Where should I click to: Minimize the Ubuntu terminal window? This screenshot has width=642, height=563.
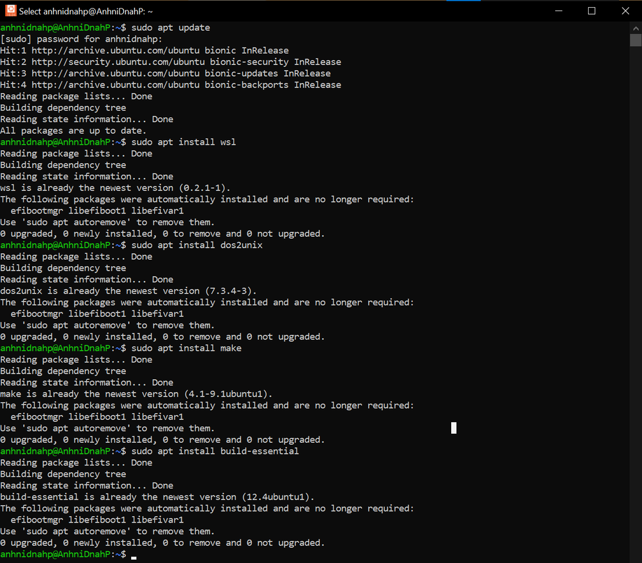[558, 11]
